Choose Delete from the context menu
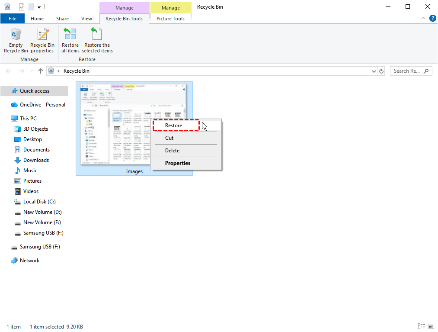The width and height of the screenshot is (438, 332). [172, 151]
